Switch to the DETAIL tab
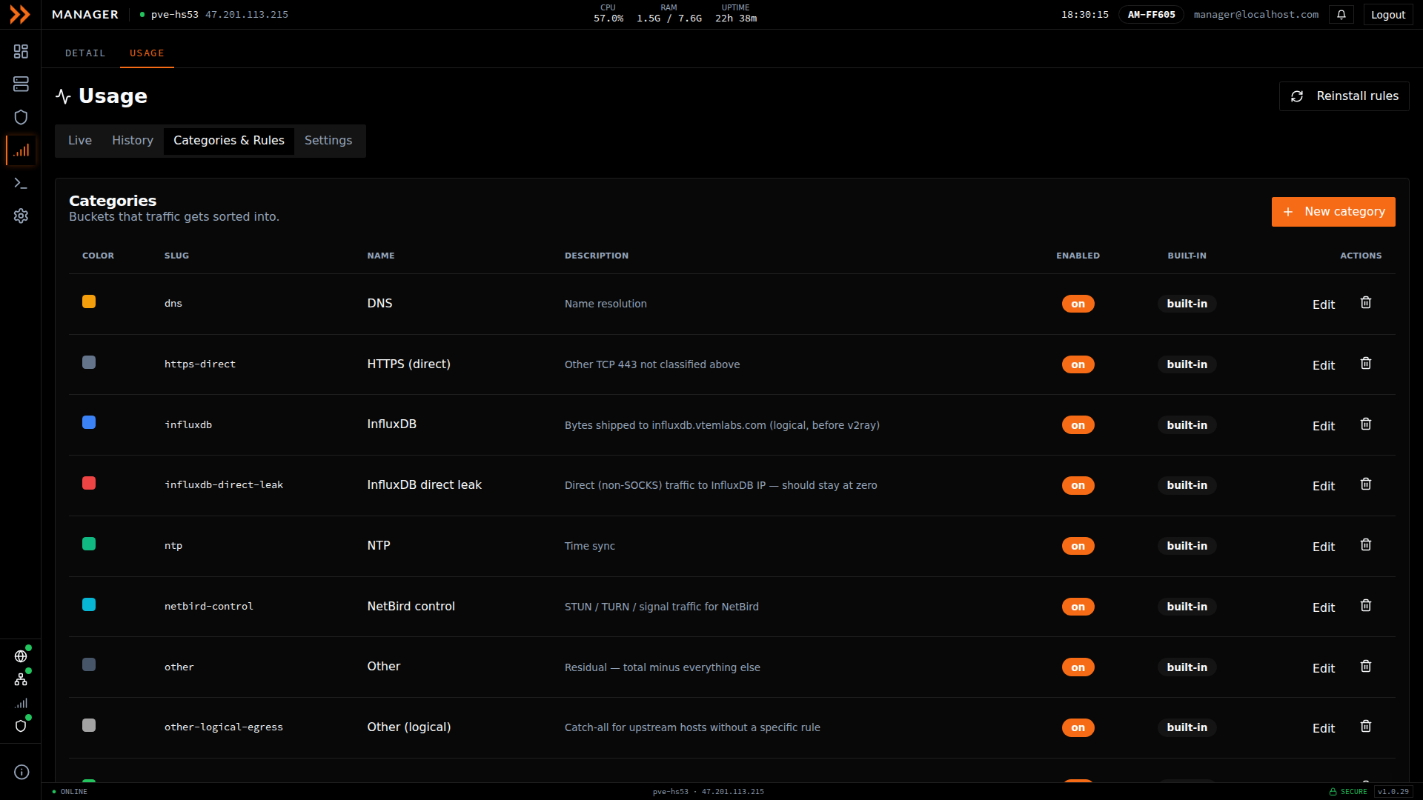 [x=85, y=53]
